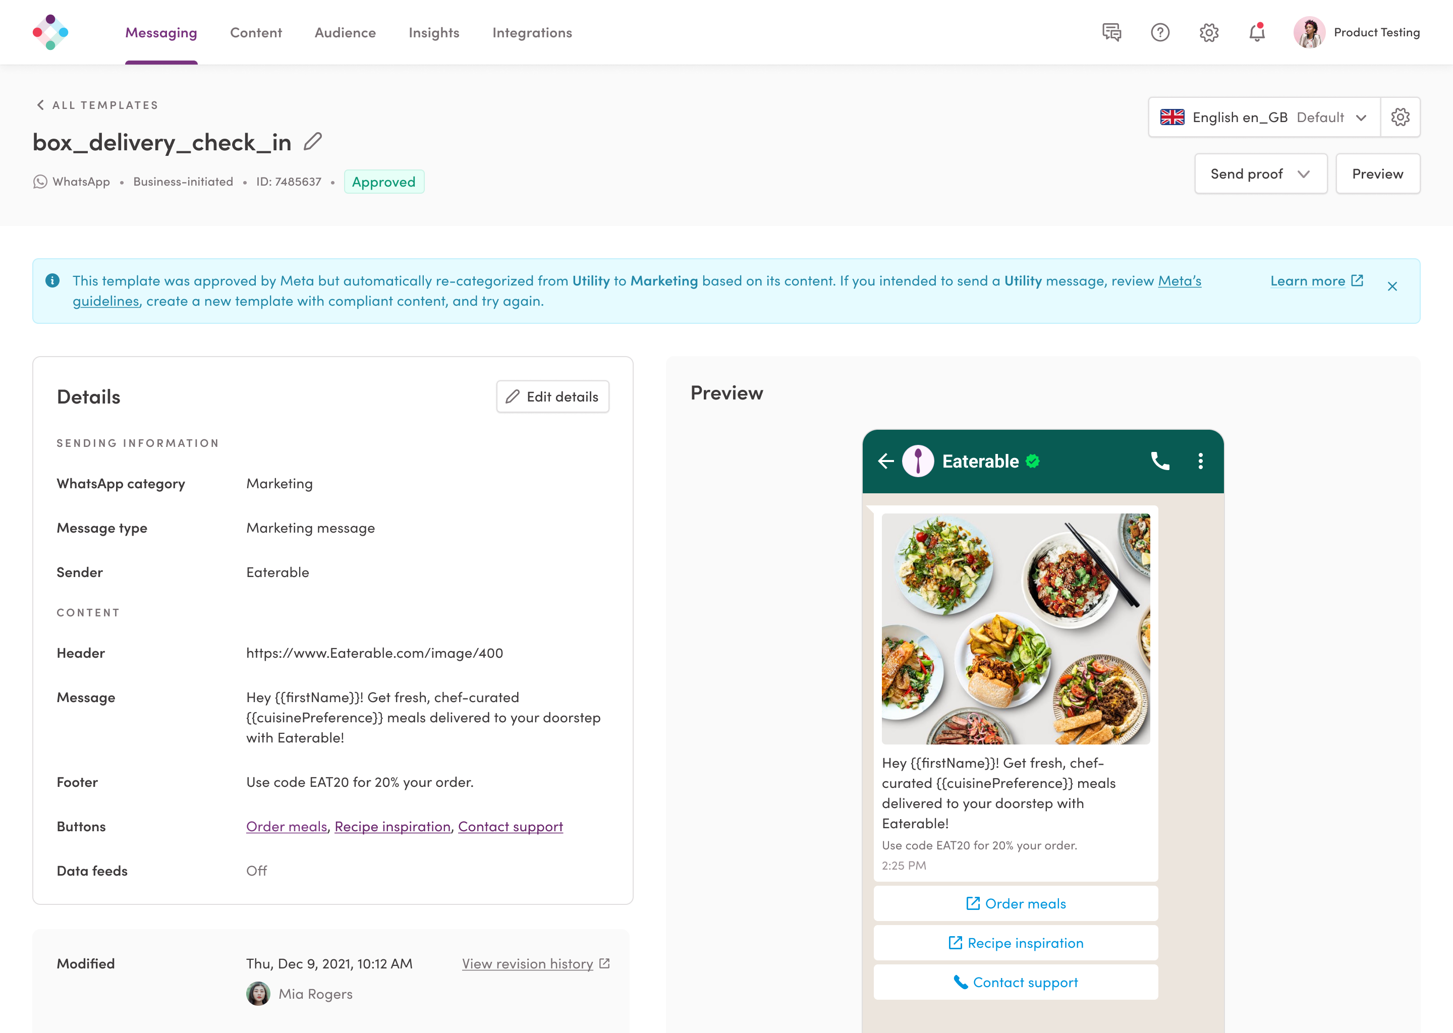Tap the back arrow in WhatsApp preview header
1453x1033 pixels.
(885, 461)
